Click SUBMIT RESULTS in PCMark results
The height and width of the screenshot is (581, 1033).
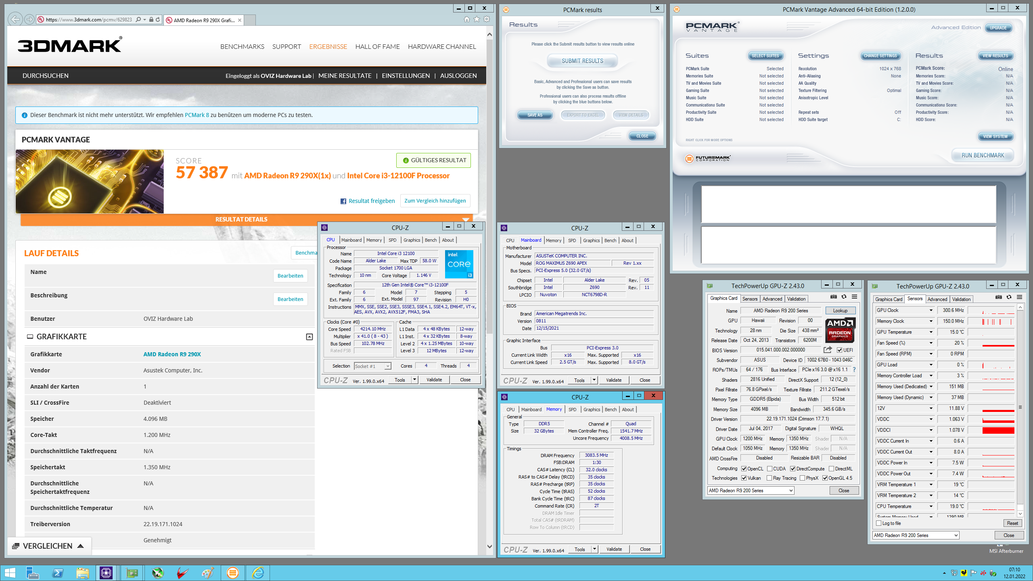[582, 61]
